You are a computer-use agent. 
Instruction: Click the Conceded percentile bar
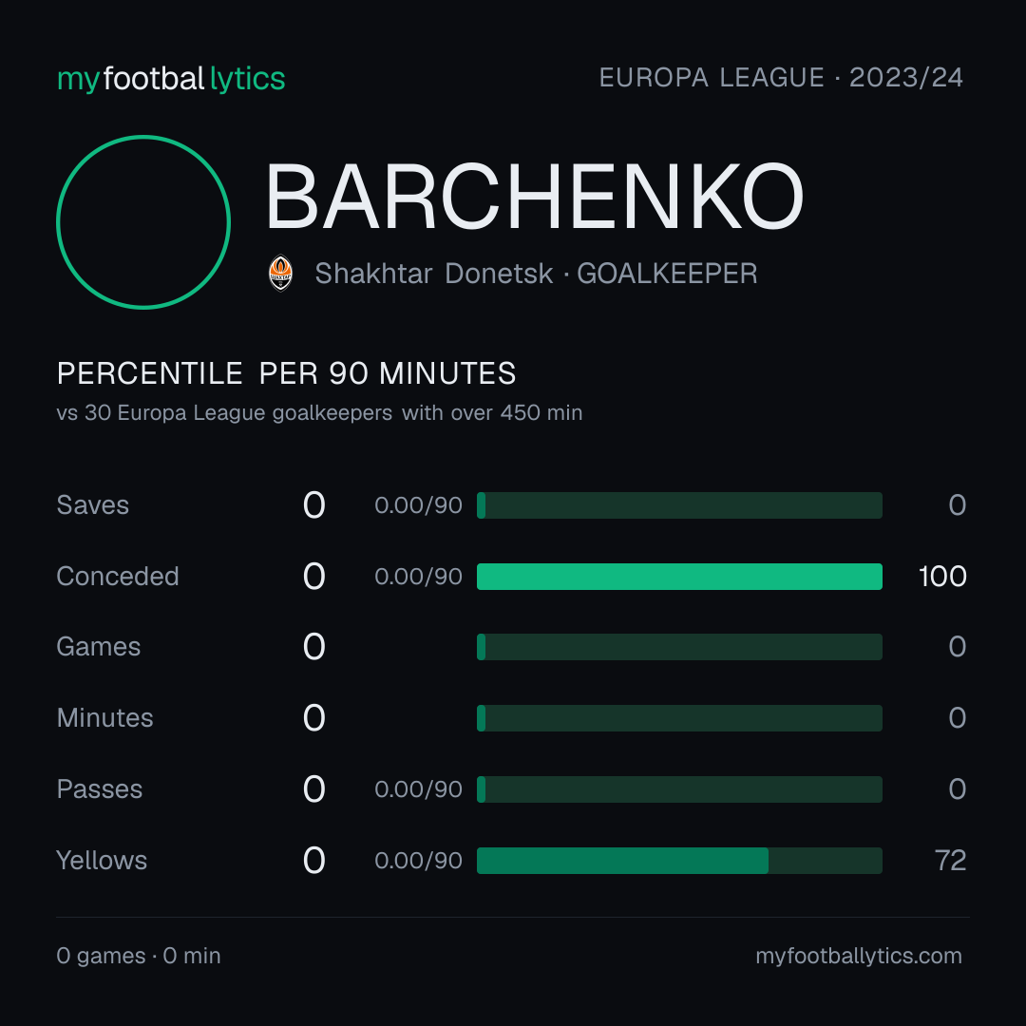(679, 577)
